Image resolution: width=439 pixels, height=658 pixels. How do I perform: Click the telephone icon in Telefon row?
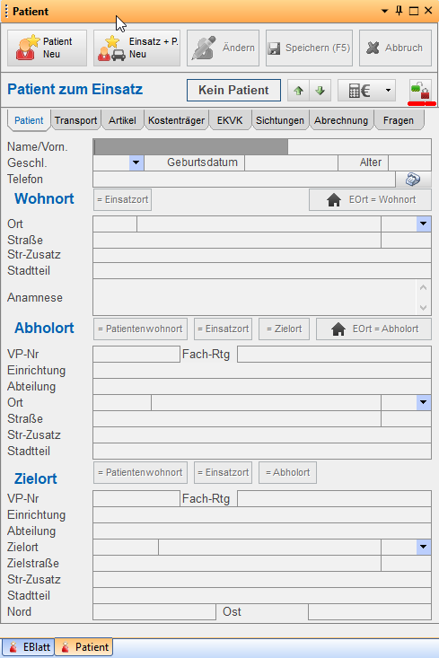tap(413, 180)
